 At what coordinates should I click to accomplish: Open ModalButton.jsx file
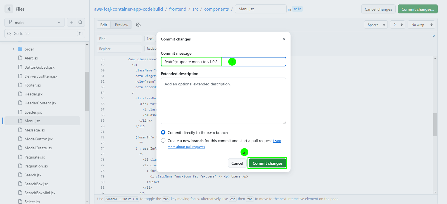click(39, 139)
